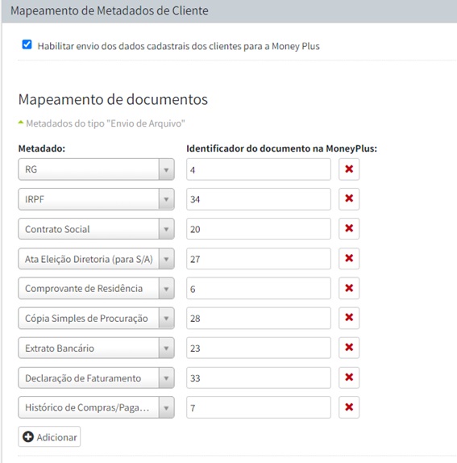Open the Ata Eleição Diretoria dropdown

(x=96, y=259)
